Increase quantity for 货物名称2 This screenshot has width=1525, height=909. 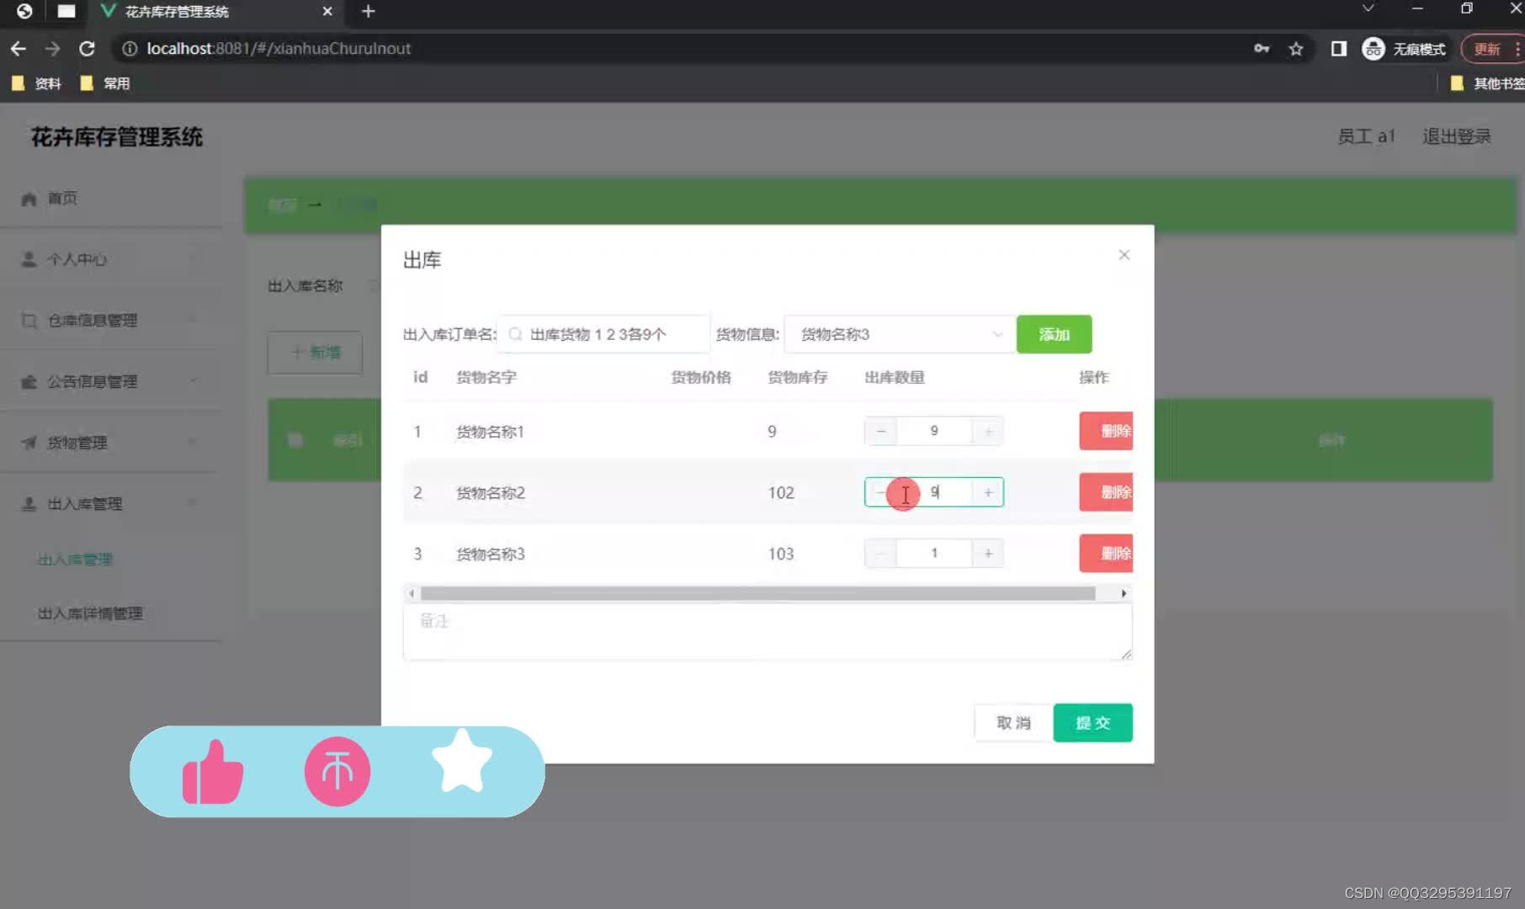pyautogui.click(x=988, y=492)
